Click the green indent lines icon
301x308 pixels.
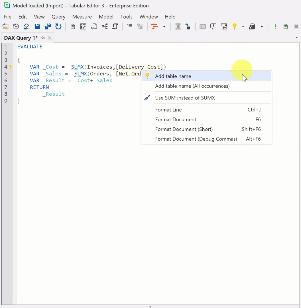(130, 26)
